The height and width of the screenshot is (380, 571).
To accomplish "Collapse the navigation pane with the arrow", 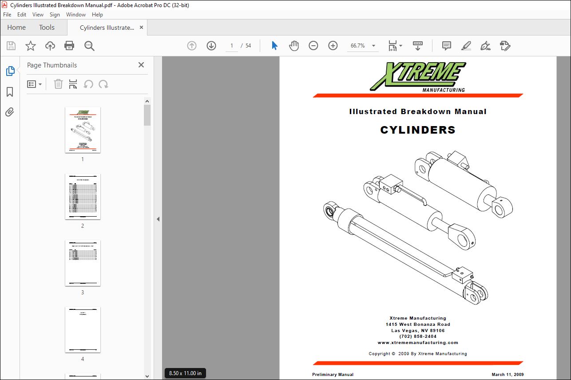I will [x=158, y=219].
